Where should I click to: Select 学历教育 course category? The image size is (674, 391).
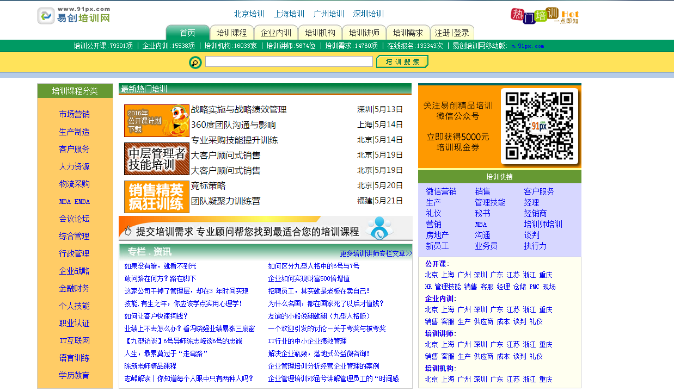75,375
